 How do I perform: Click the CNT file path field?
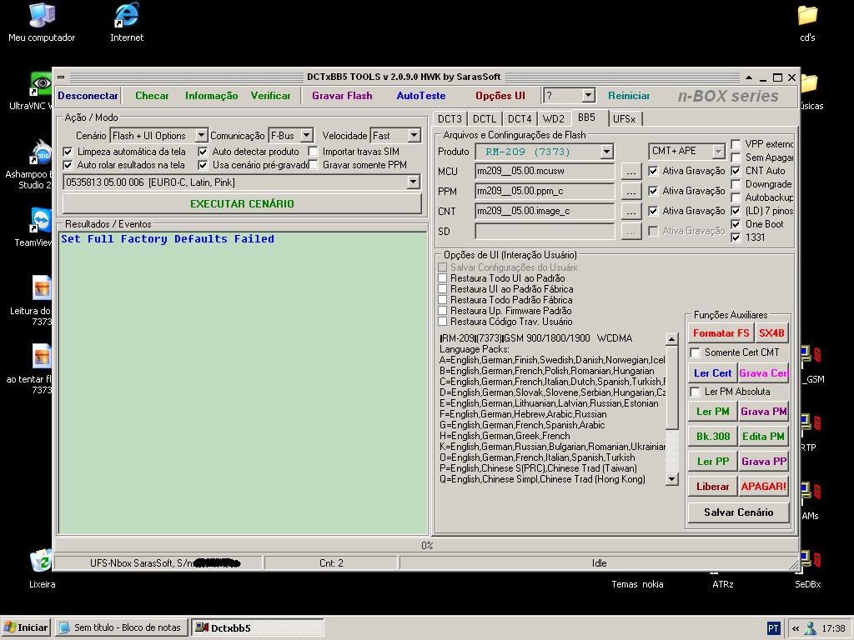tap(545, 211)
